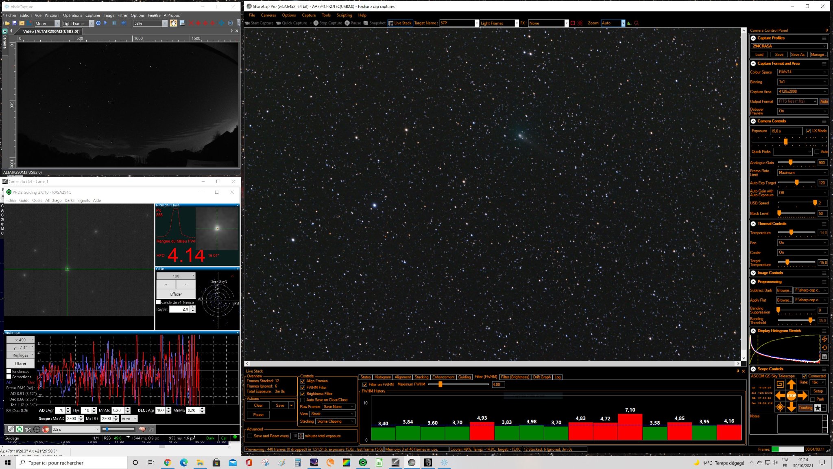Slew scope right with orange right arrow
The image size is (833, 469).
point(802,395)
